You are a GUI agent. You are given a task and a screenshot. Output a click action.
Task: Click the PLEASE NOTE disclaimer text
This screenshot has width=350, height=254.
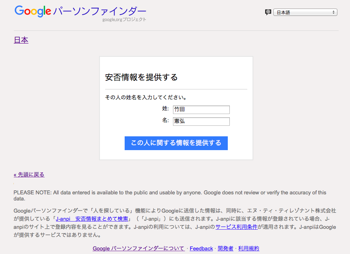point(170,195)
